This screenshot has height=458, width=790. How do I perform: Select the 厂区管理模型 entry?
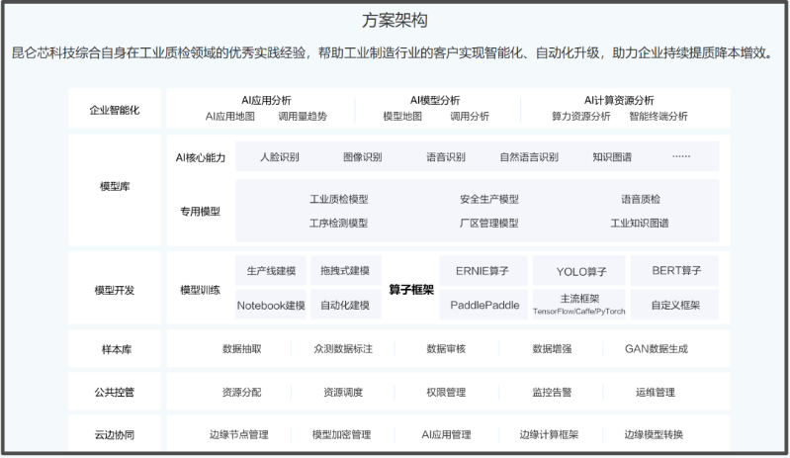click(x=488, y=224)
